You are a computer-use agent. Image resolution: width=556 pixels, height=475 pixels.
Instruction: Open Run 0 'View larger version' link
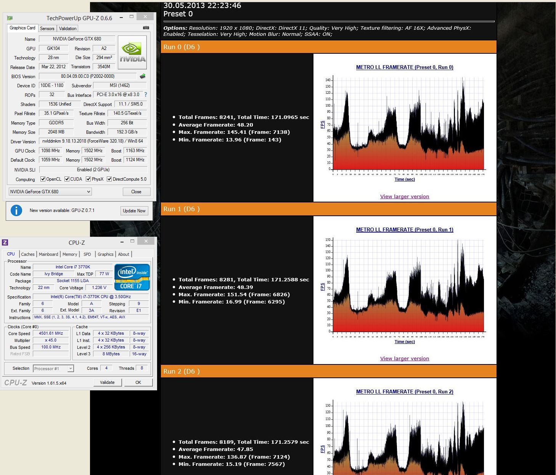click(405, 197)
